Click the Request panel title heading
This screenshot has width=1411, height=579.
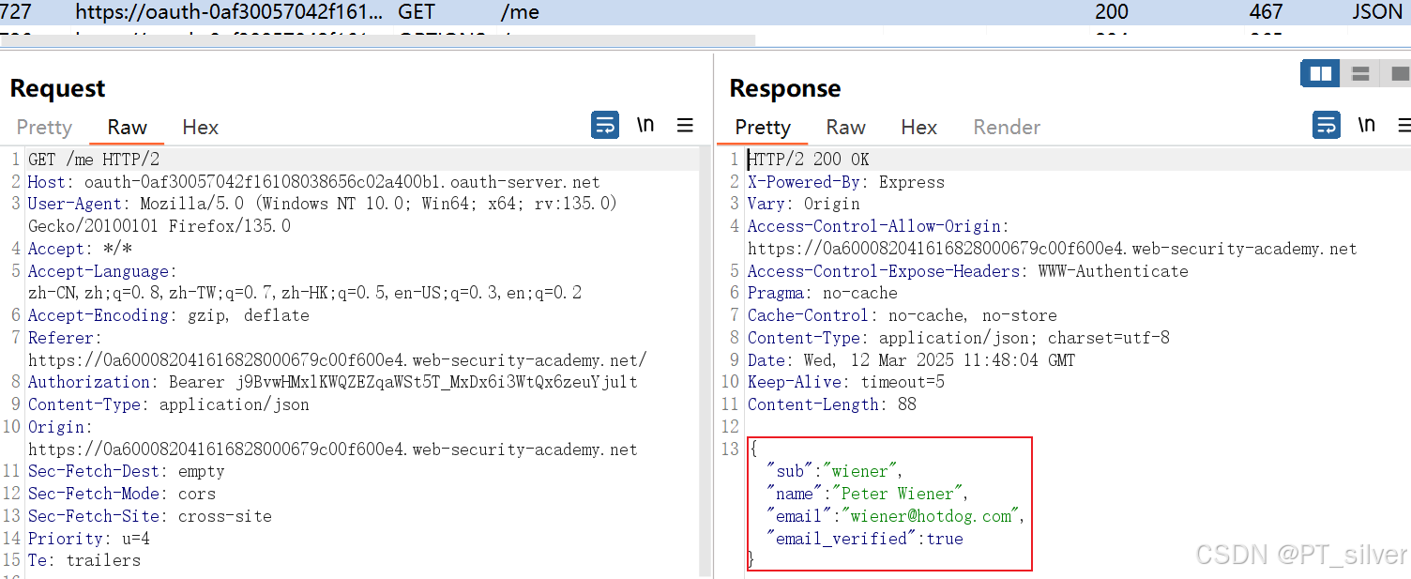(57, 88)
